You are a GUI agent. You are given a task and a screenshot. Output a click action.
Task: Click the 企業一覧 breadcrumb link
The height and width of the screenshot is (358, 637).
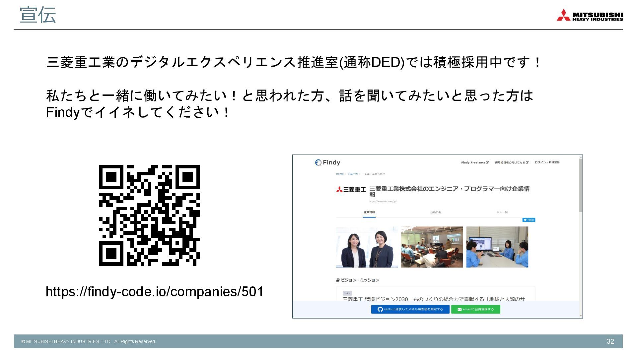[353, 174]
